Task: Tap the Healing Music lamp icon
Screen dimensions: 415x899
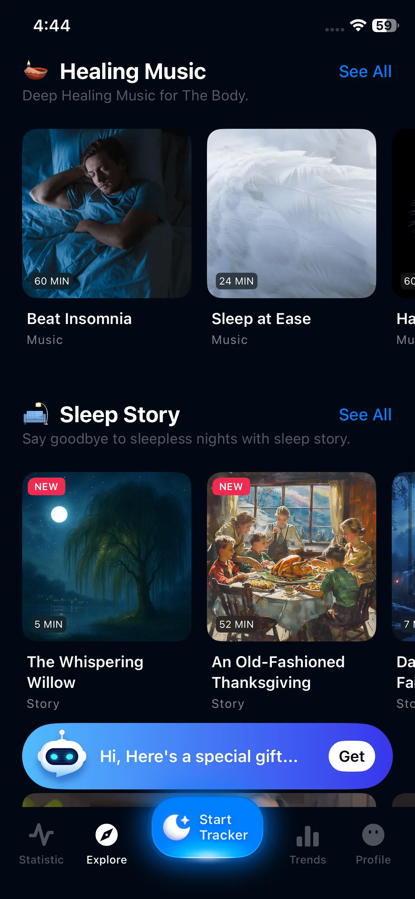Action: 36,70
